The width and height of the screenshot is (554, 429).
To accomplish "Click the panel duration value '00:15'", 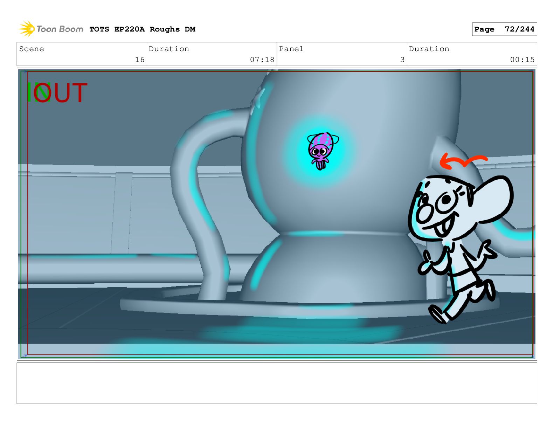I will pos(522,60).
